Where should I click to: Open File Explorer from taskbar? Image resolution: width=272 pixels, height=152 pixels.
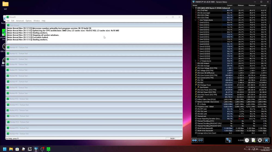[x=11, y=149]
